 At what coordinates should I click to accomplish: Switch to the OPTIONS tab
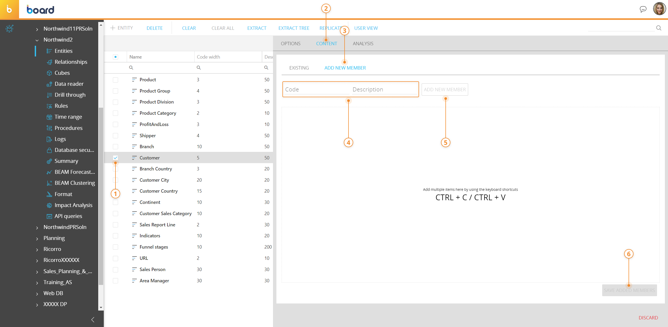coord(291,44)
